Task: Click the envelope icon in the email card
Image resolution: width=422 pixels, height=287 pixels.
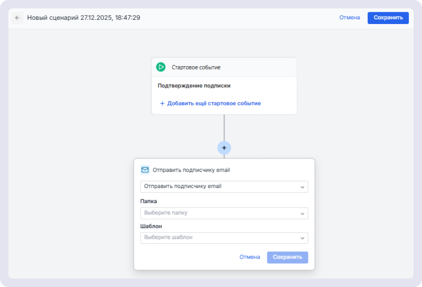Action: (x=145, y=170)
